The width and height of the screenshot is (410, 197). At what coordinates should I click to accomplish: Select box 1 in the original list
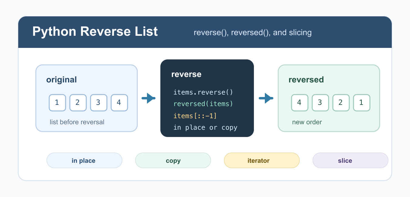pyautogui.click(x=57, y=102)
